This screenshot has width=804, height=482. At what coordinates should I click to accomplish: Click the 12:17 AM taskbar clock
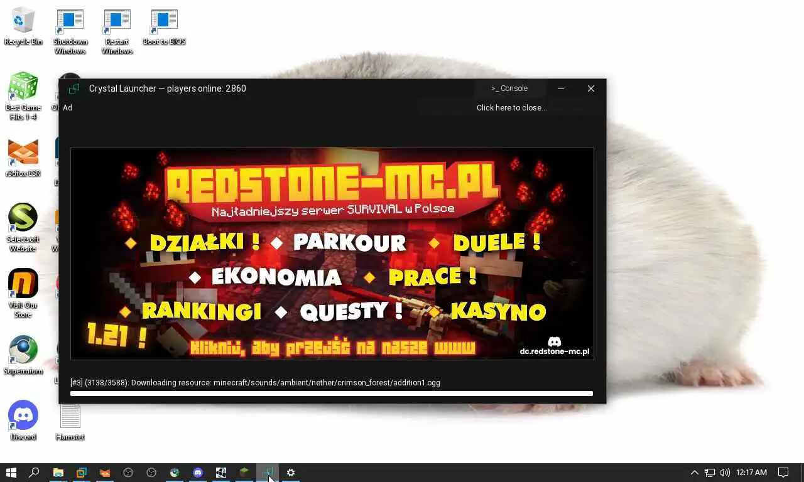pos(751,473)
